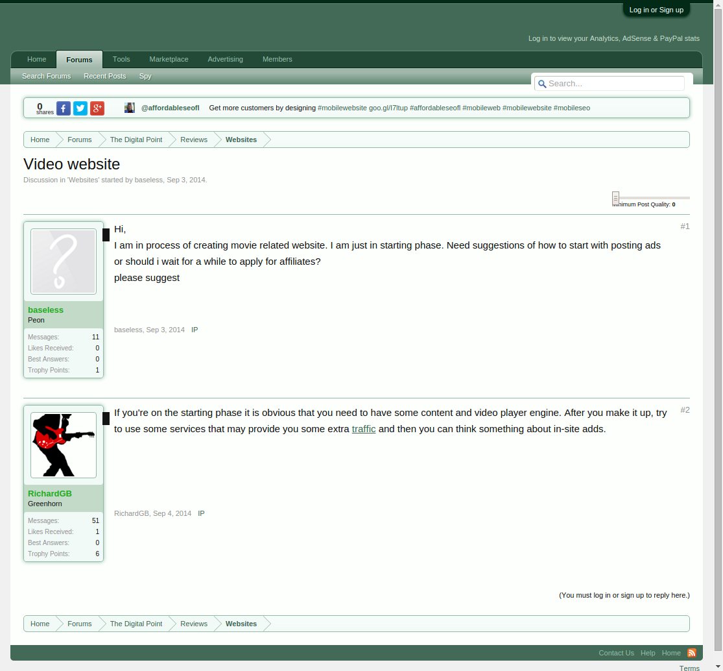
Task: Open RichardGB's guitarist avatar
Action: (64, 445)
